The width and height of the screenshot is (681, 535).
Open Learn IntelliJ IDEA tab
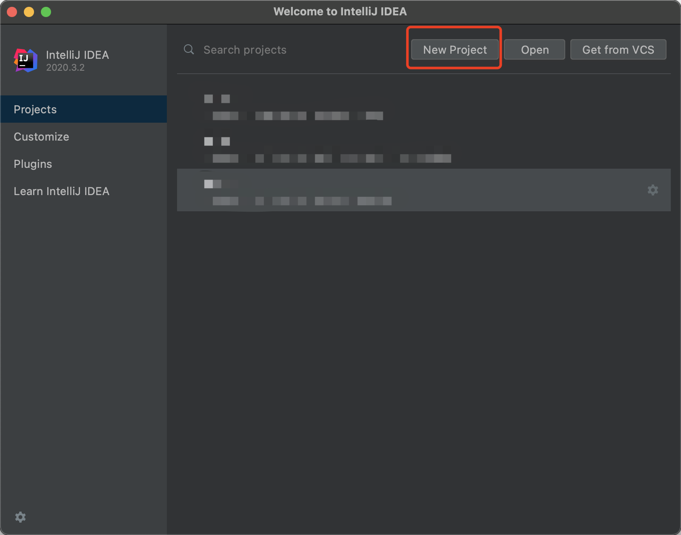point(83,191)
